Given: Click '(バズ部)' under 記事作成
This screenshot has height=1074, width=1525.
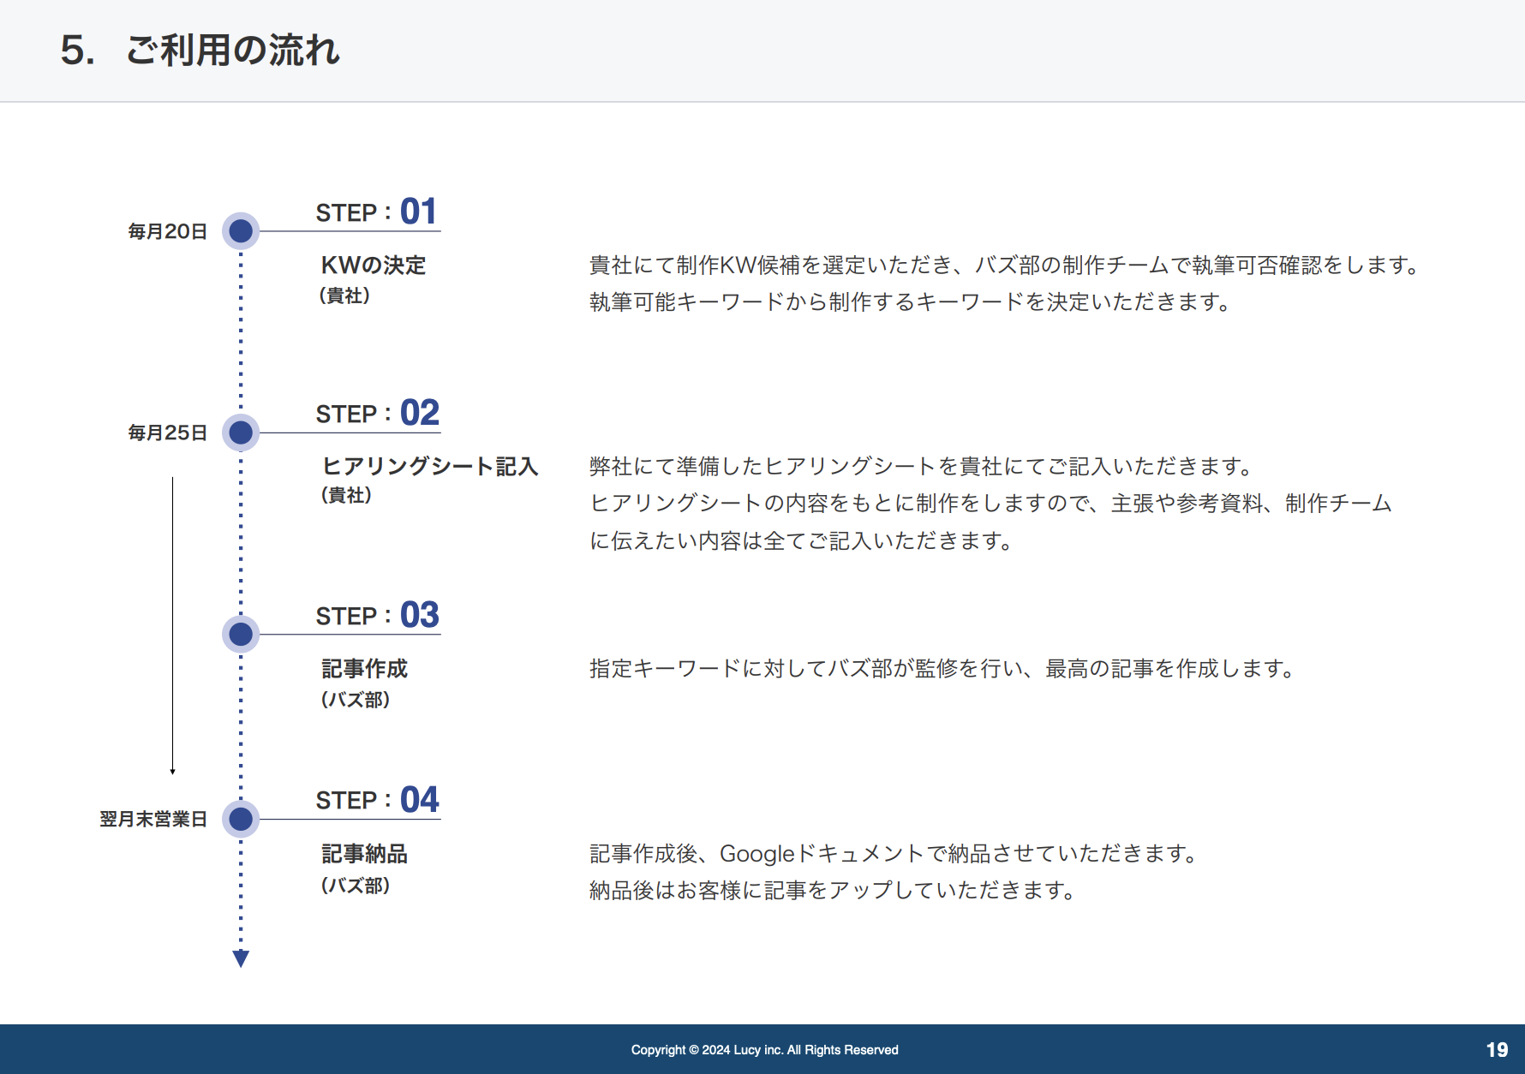Looking at the screenshot, I should (x=356, y=699).
